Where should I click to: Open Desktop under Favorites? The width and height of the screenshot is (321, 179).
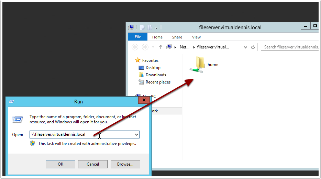(153, 68)
